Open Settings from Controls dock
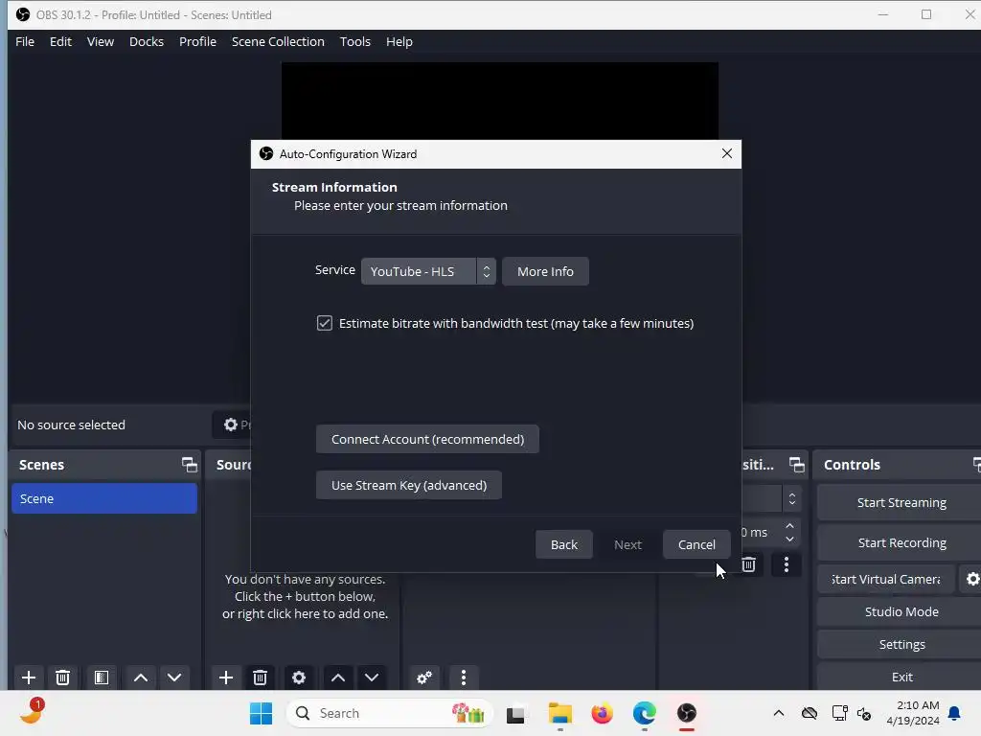981x736 pixels. pos(901,644)
